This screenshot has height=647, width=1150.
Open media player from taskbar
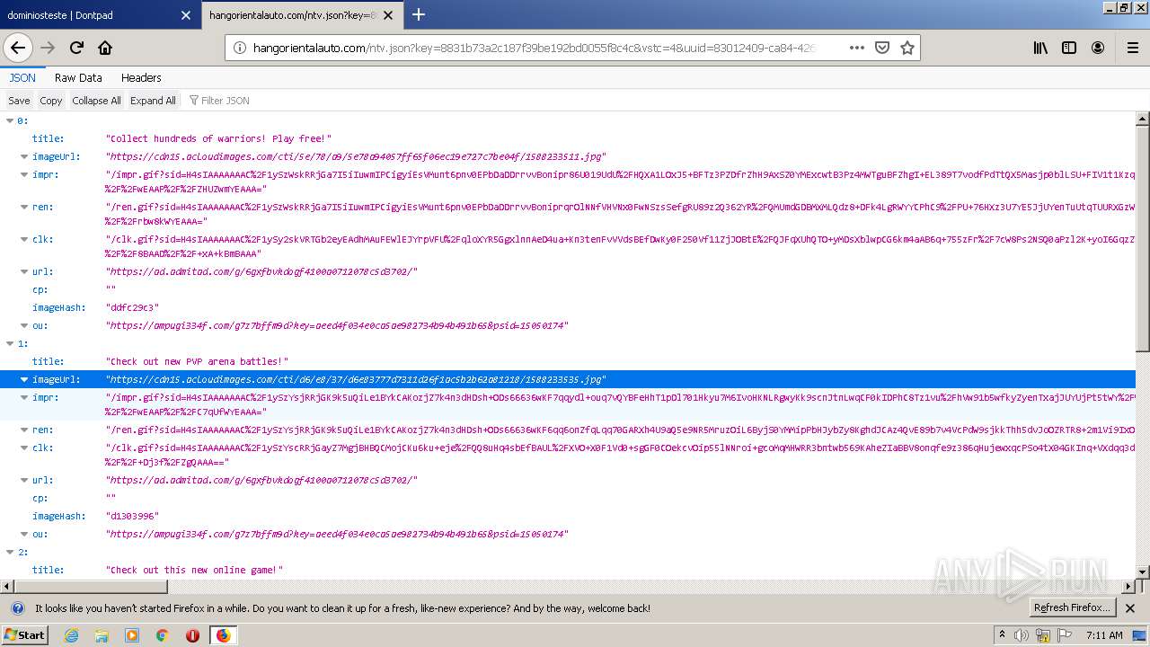coord(132,635)
